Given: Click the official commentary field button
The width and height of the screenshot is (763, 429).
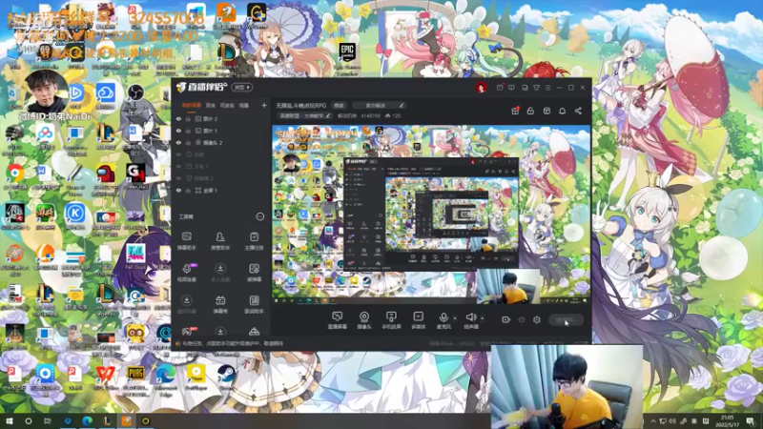Looking at the screenshot, I should tap(379, 105).
